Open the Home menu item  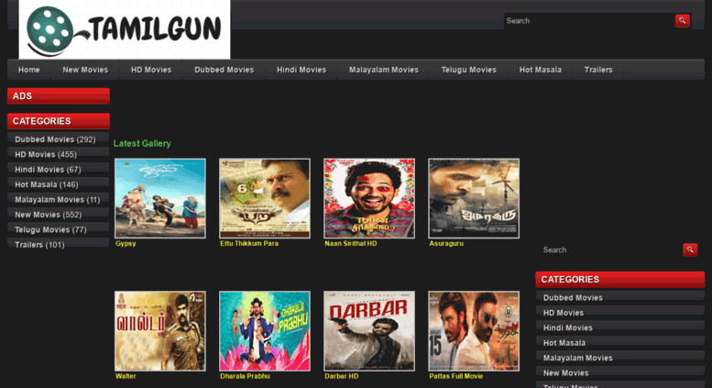29,70
